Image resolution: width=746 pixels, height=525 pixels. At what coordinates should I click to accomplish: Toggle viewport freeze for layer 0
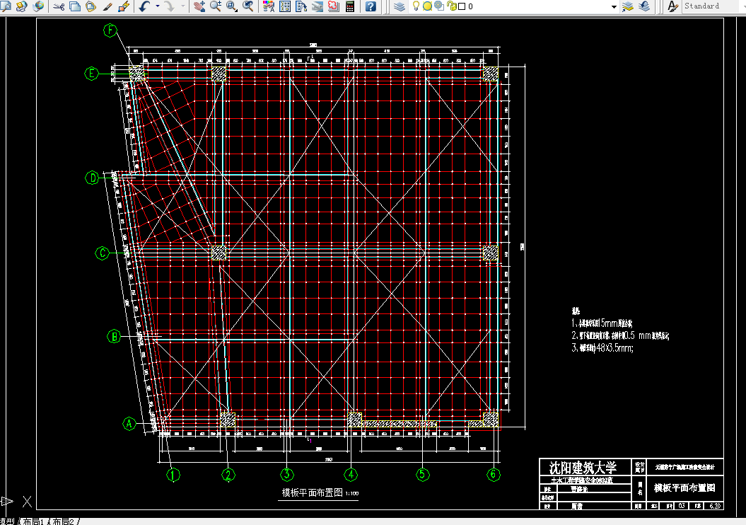[439, 6]
